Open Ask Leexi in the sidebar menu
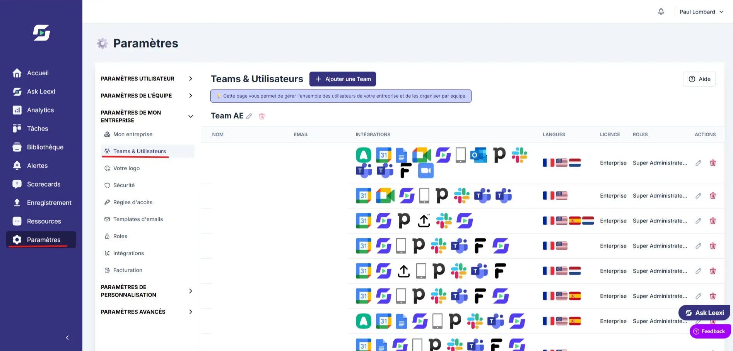 (x=41, y=92)
